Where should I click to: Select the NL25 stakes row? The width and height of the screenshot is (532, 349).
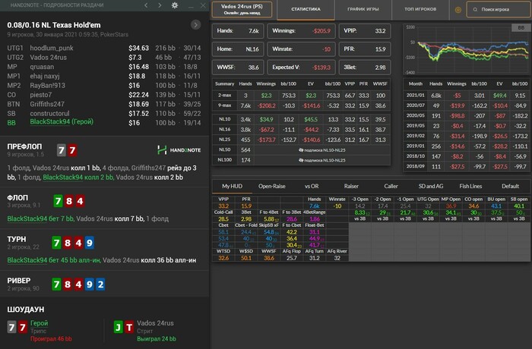point(301,140)
